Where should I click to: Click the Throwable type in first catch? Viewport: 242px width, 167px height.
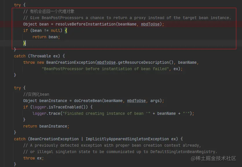click(40, 56)
